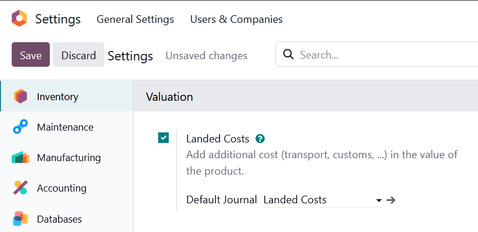The image size is (478, 232).
Task: Select Maintenance in the settings sidebar
Action: coord(67,127)
